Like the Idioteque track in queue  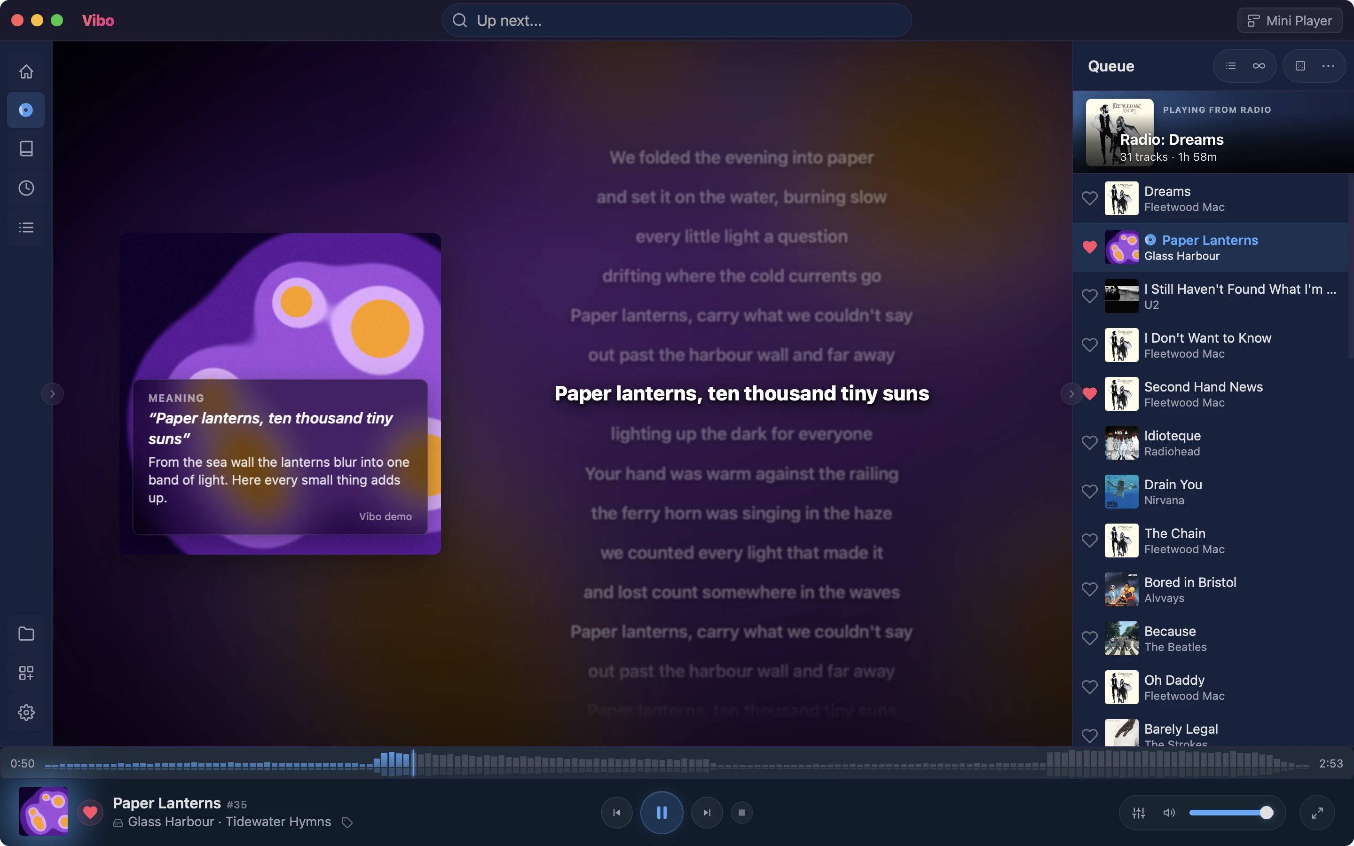tap(1089, 443)
